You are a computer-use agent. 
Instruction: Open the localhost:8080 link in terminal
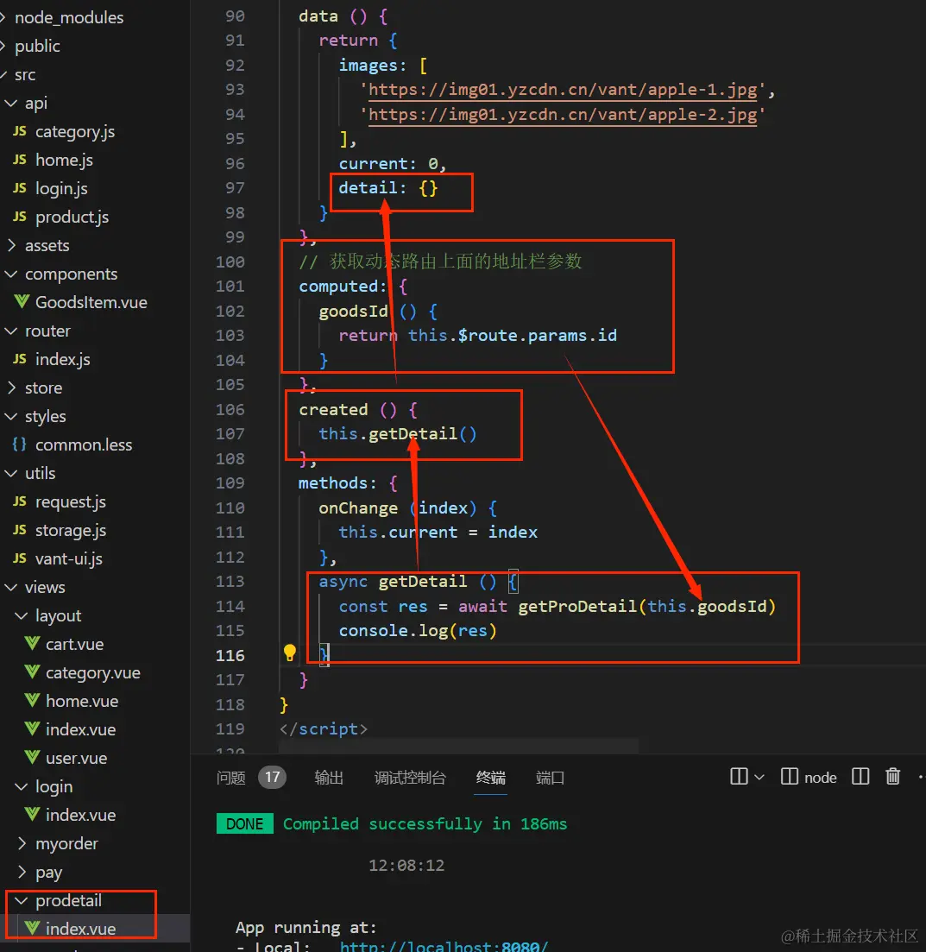444,945
